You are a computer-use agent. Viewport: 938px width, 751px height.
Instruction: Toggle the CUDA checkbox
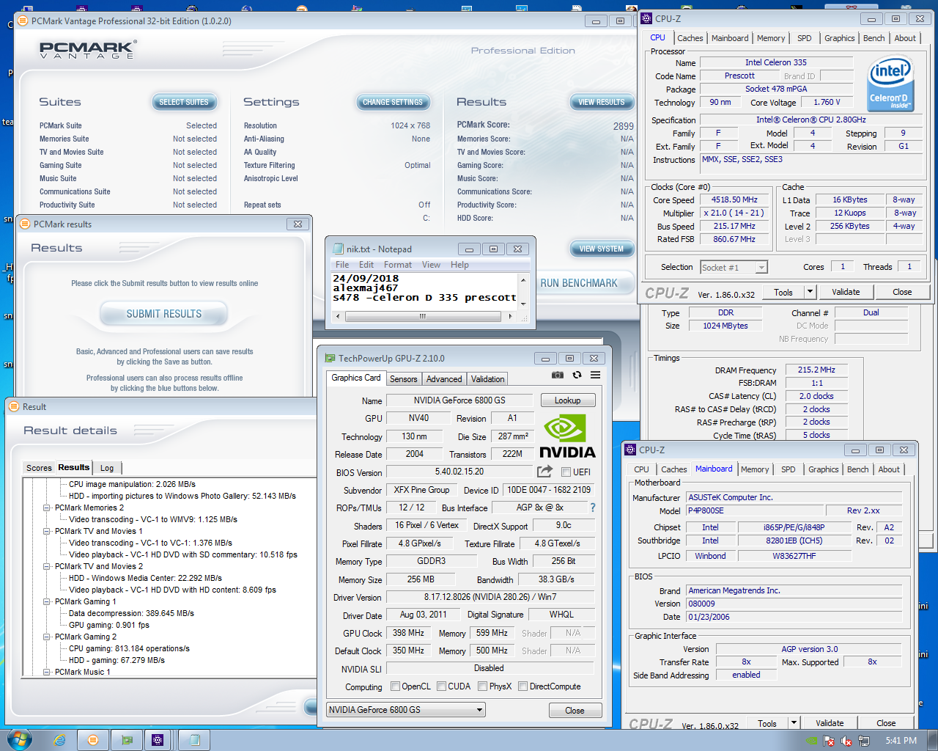pyautogui.click(x=441, y=686)
